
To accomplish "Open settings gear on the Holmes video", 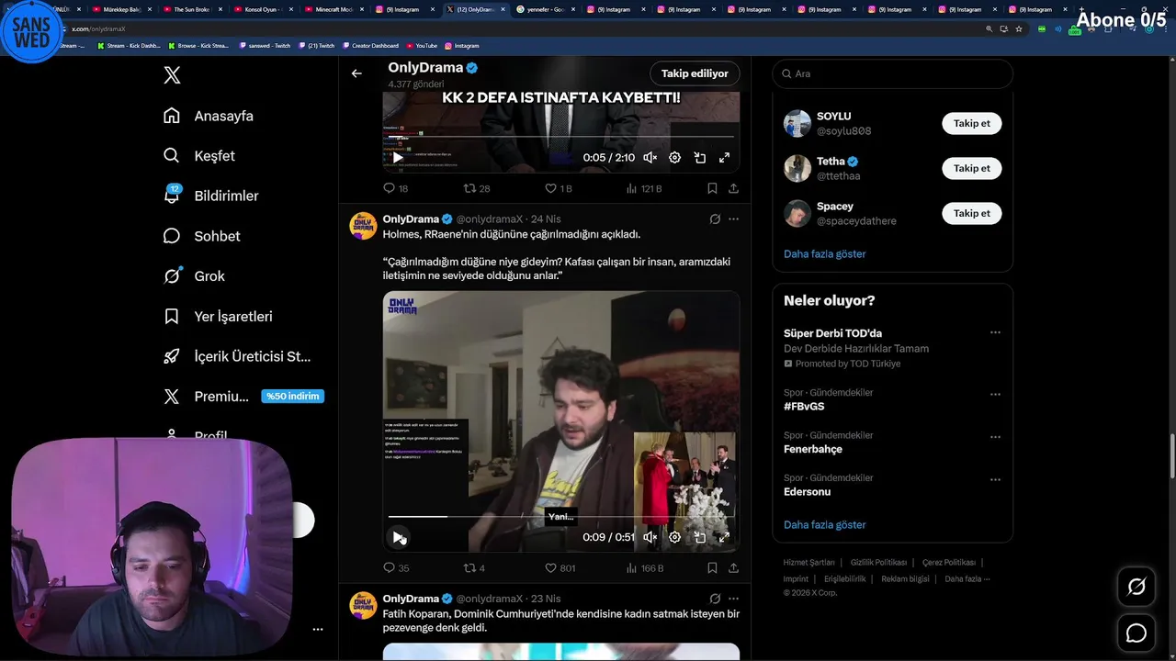I will point(674,537).
